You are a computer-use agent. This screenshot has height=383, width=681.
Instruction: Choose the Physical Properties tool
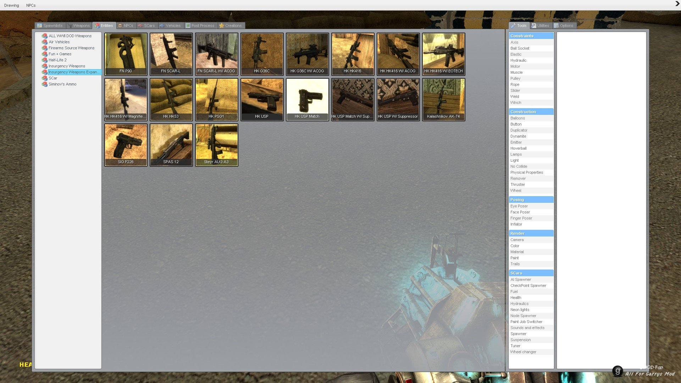click(531, 172)
